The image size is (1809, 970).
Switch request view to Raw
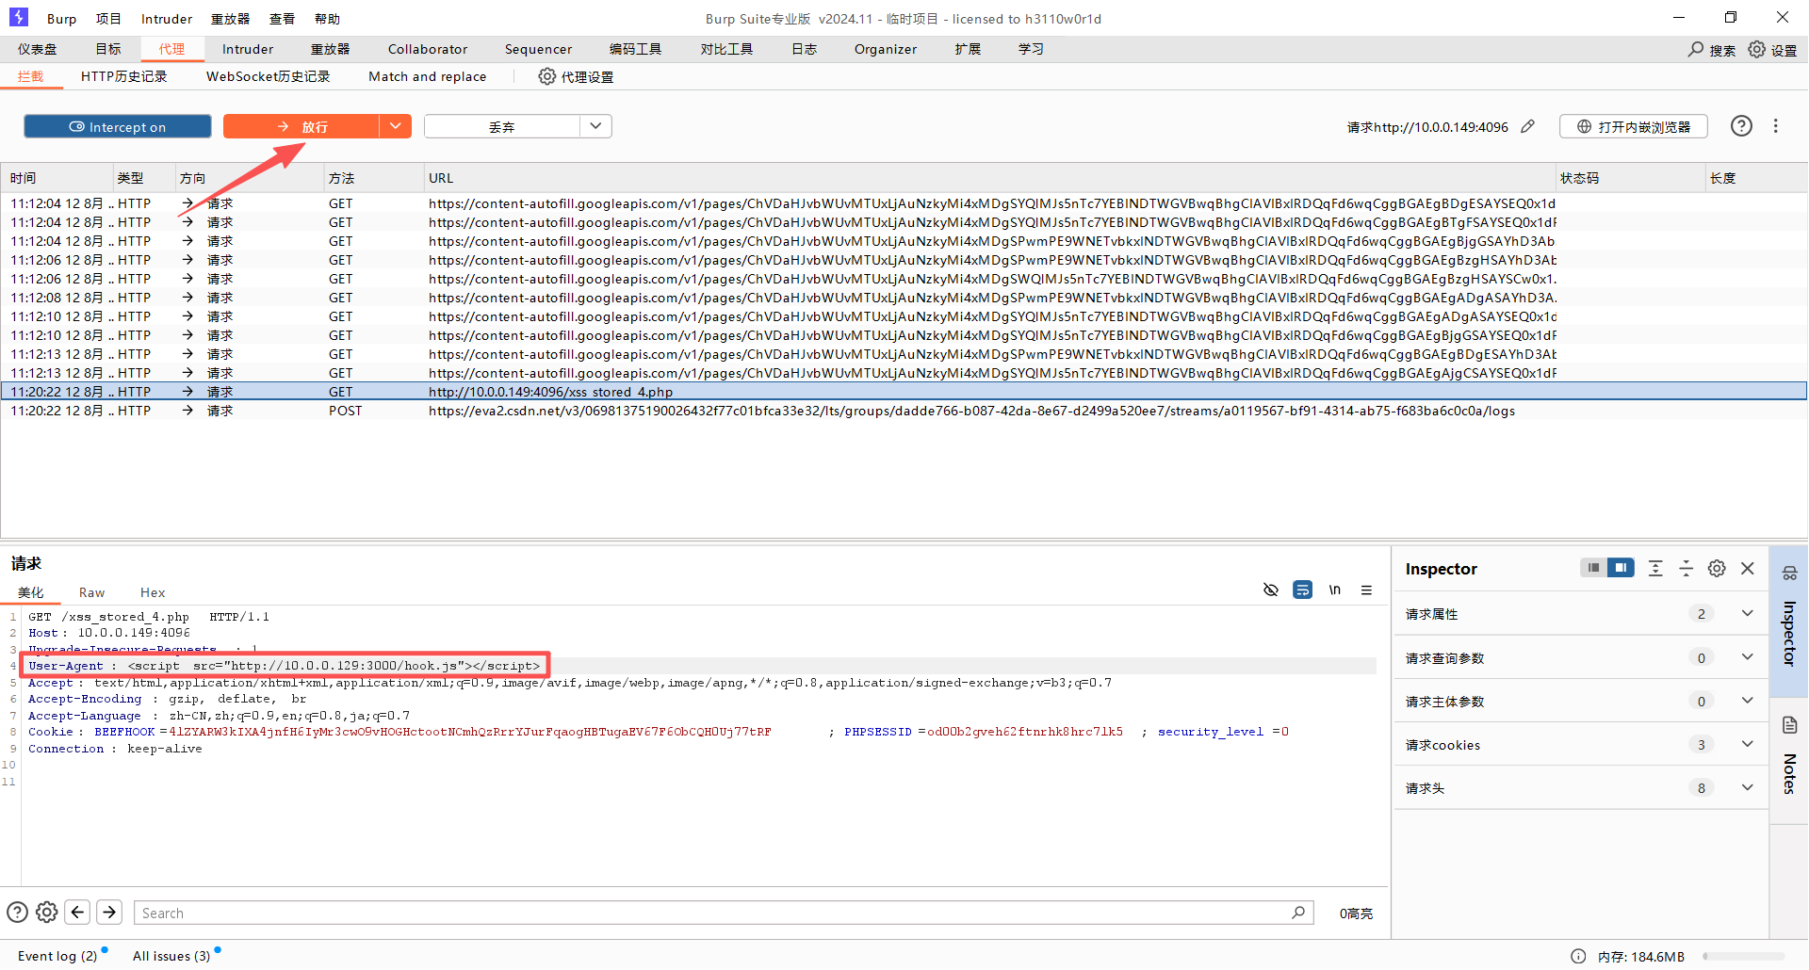click(x=91, y=592)
